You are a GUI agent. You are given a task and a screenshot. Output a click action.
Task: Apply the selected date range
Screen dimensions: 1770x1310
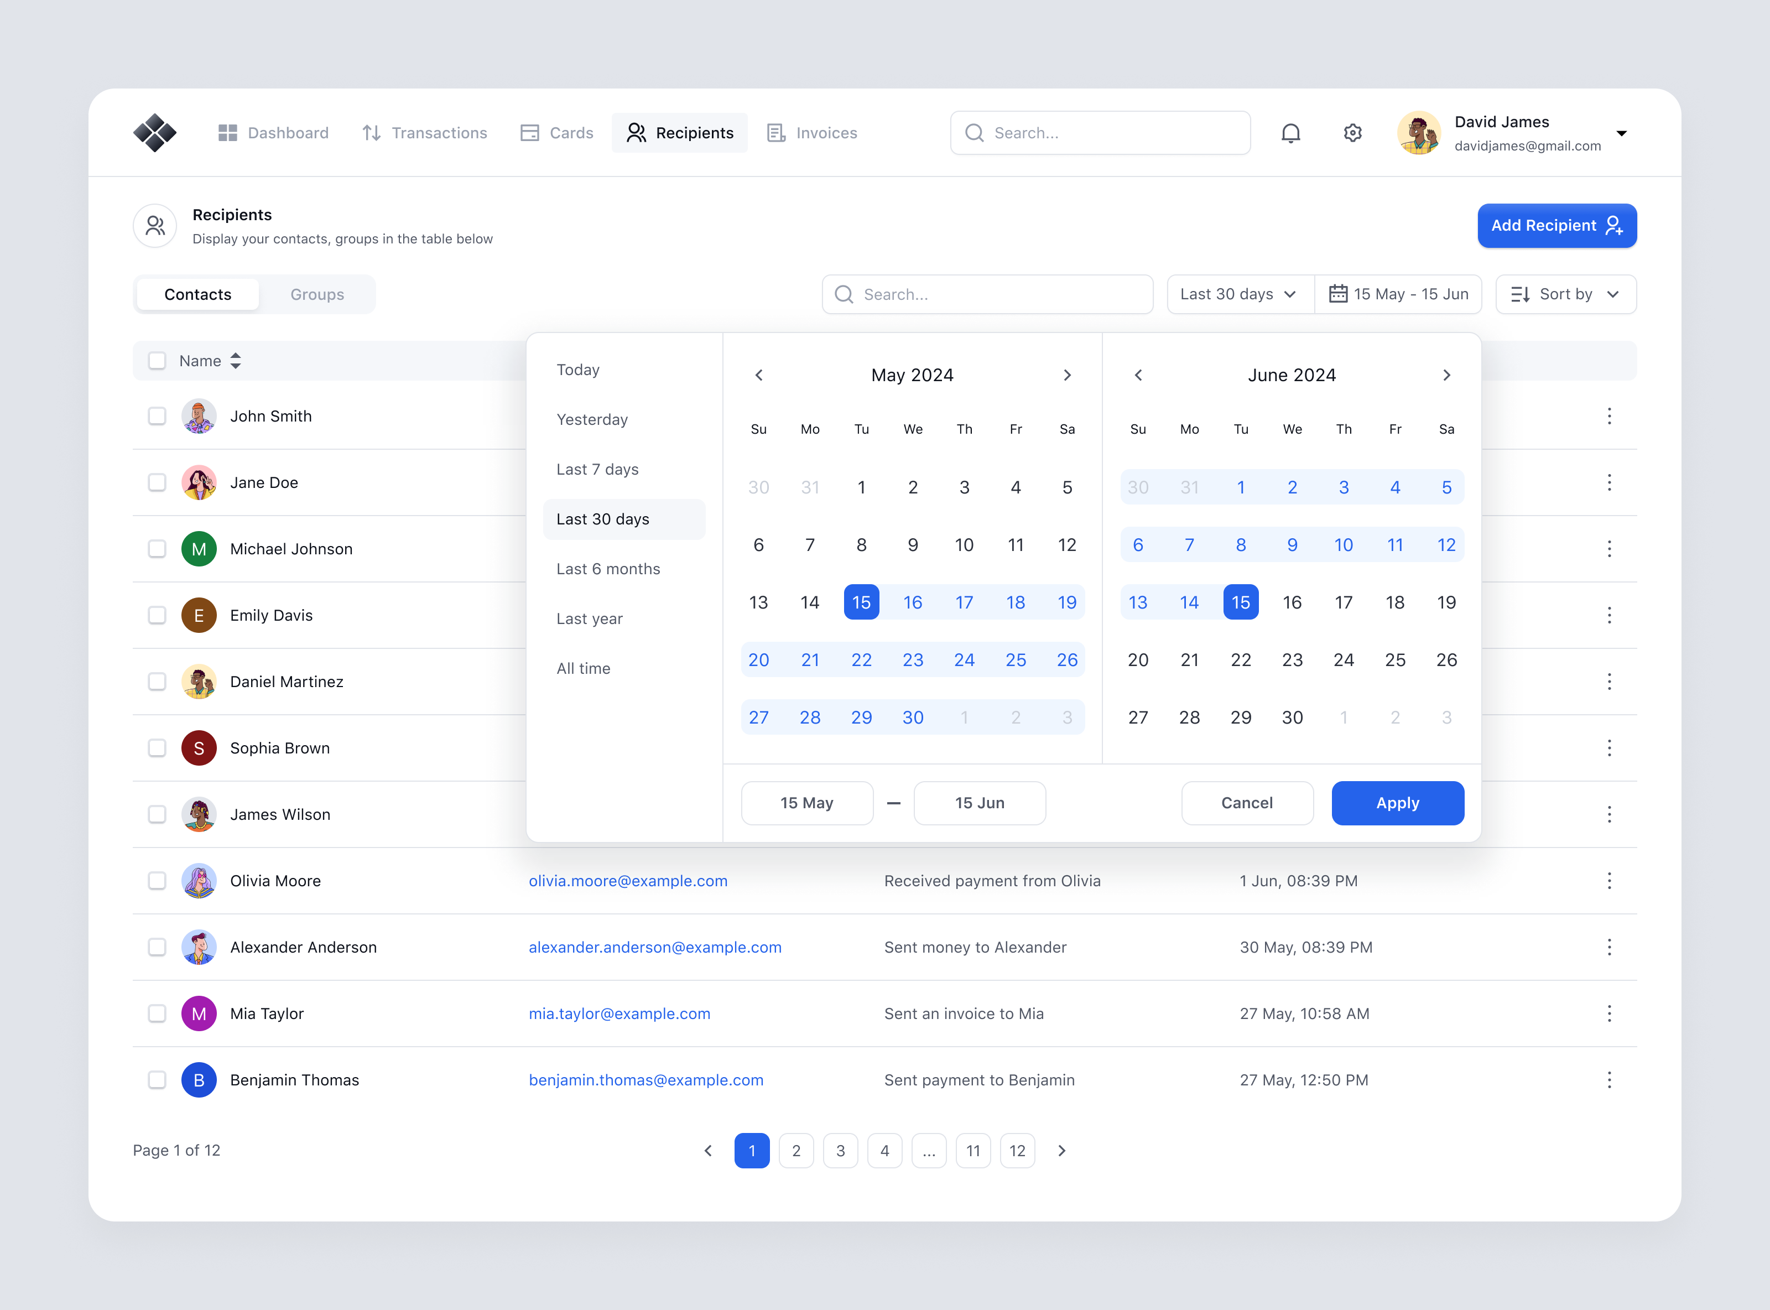coord(1397,803)
